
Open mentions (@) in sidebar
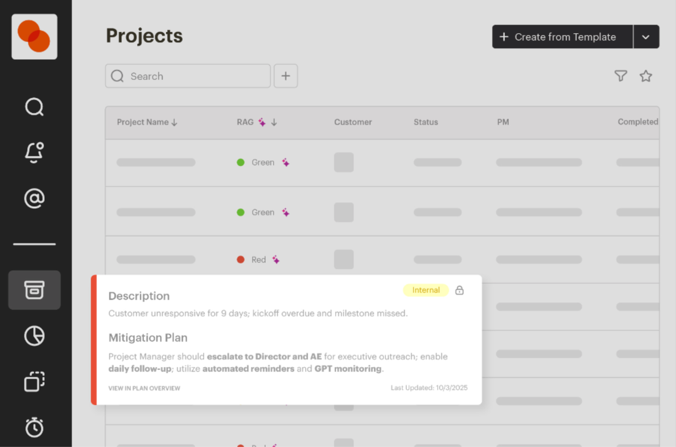[34, 198]
